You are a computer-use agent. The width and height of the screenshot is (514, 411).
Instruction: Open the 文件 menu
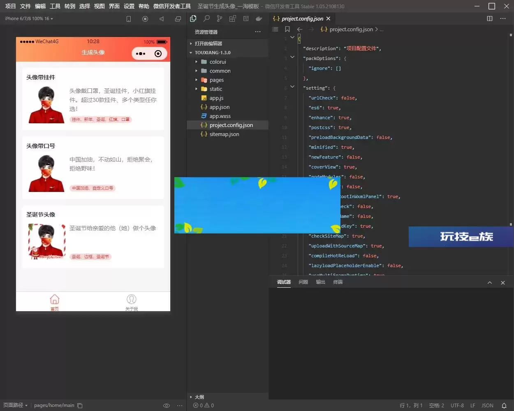click(25, 6)
